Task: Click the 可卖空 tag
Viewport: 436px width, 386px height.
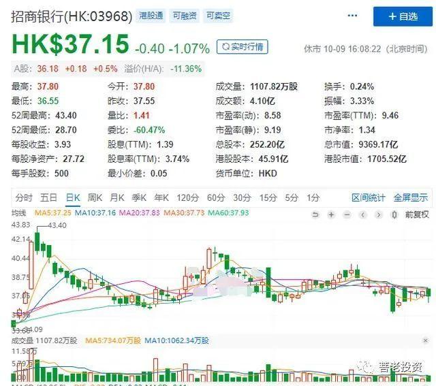Action: [218, 16]
